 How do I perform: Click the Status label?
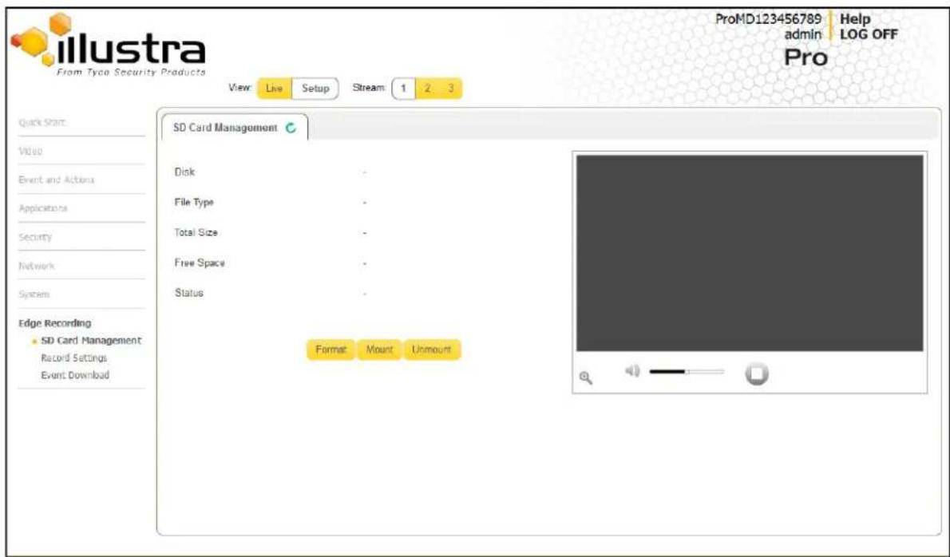point(189,293)
